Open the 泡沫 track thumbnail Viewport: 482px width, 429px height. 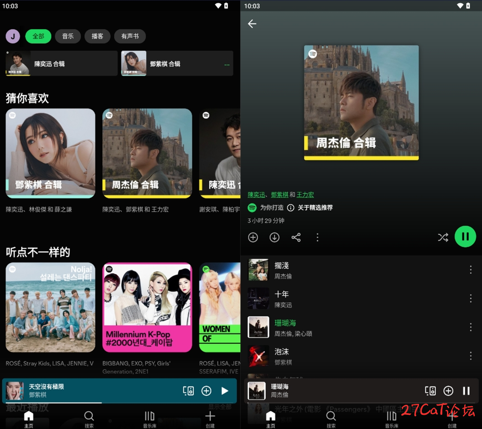click(258, 356)
